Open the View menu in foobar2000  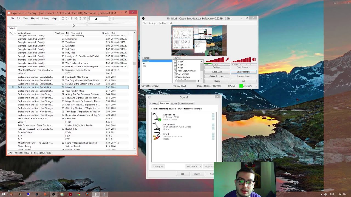click(26, 19)
